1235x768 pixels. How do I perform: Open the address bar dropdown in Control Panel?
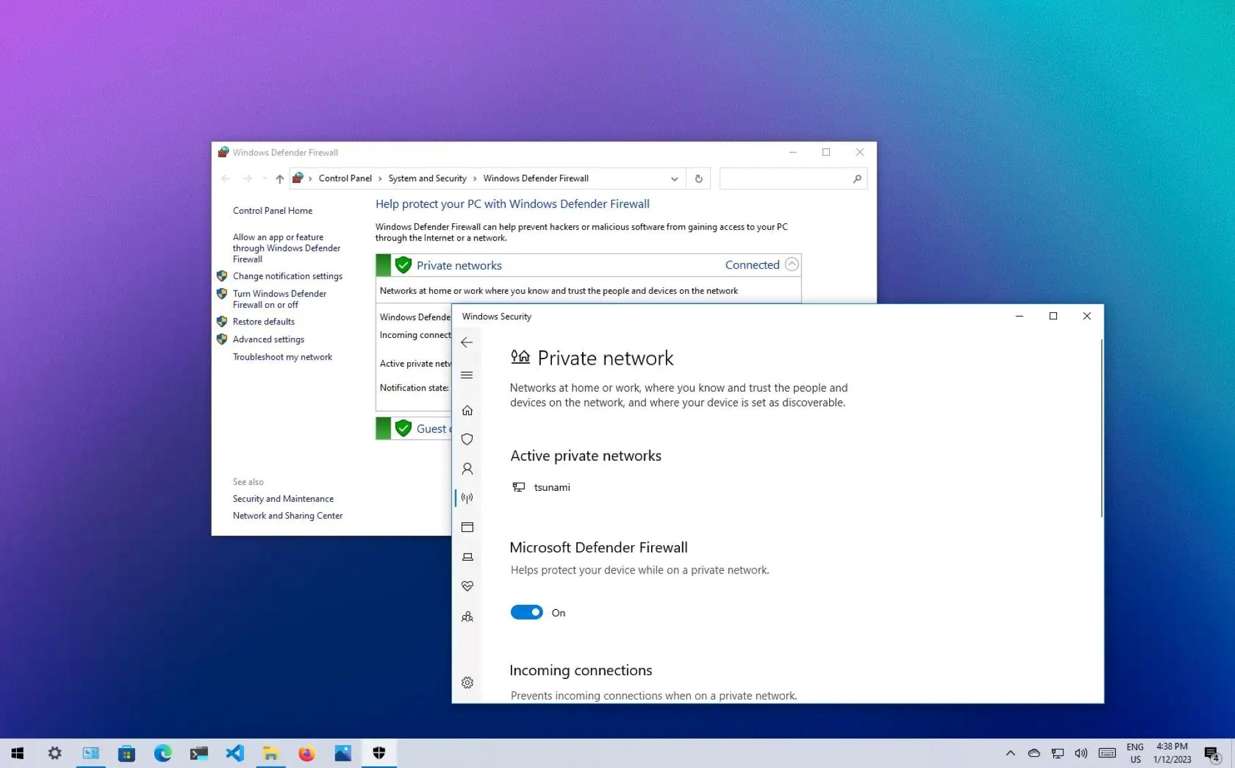pos(674,179)
